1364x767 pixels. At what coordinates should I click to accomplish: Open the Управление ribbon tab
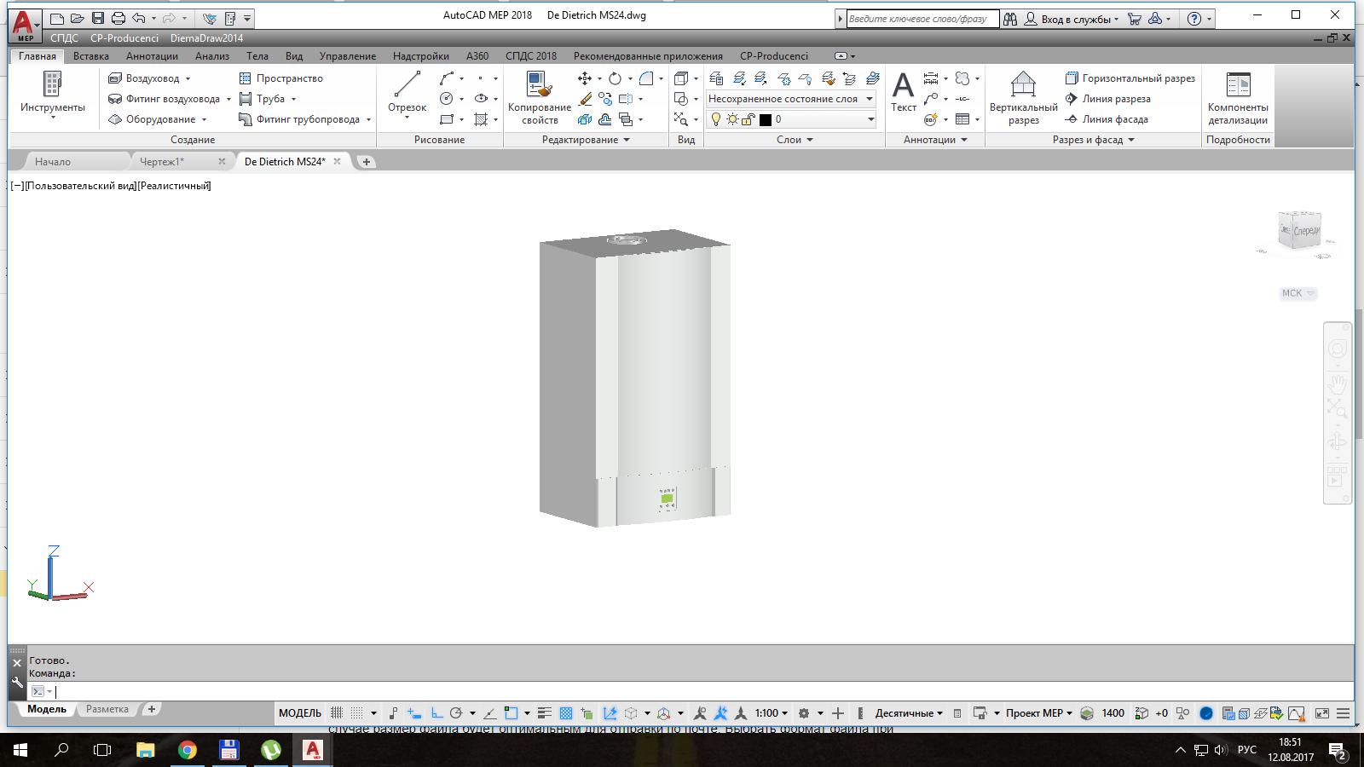[x=347, y=56]
